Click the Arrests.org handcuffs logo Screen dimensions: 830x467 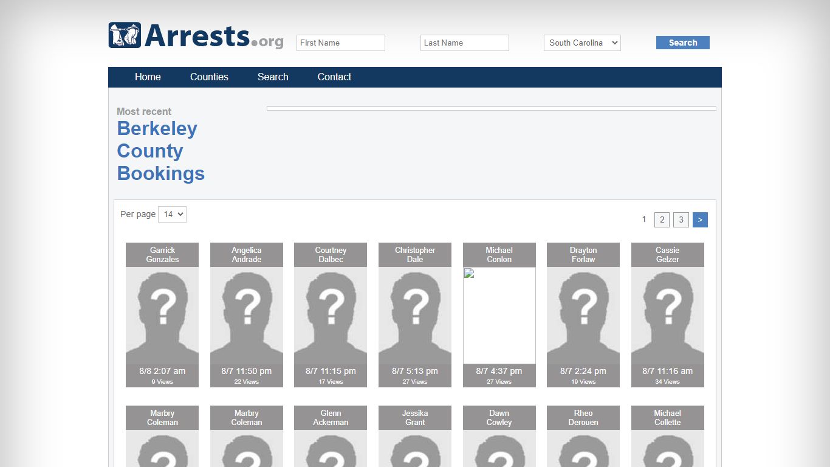tap(196, 35)
